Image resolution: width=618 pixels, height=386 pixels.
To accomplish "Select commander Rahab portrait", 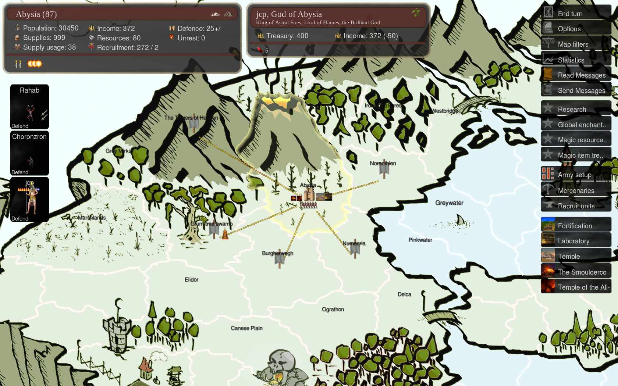I will [x=29, y=107].
